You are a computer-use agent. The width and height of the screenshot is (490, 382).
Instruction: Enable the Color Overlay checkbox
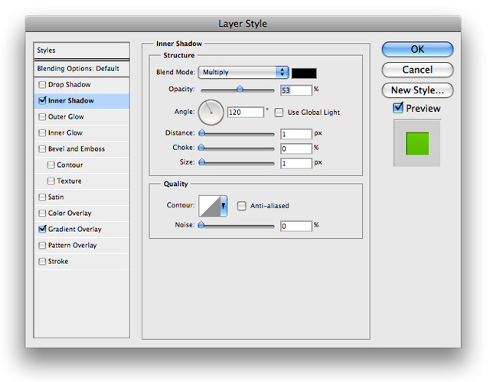pyautogui.click(x=42, y=214)
